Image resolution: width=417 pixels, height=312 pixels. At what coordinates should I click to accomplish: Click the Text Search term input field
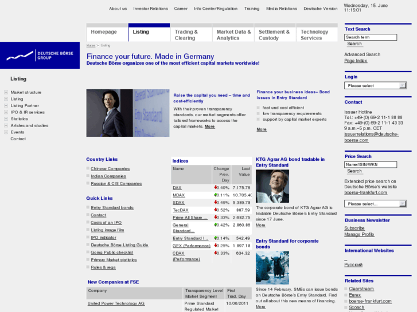(x=371, y=37)
